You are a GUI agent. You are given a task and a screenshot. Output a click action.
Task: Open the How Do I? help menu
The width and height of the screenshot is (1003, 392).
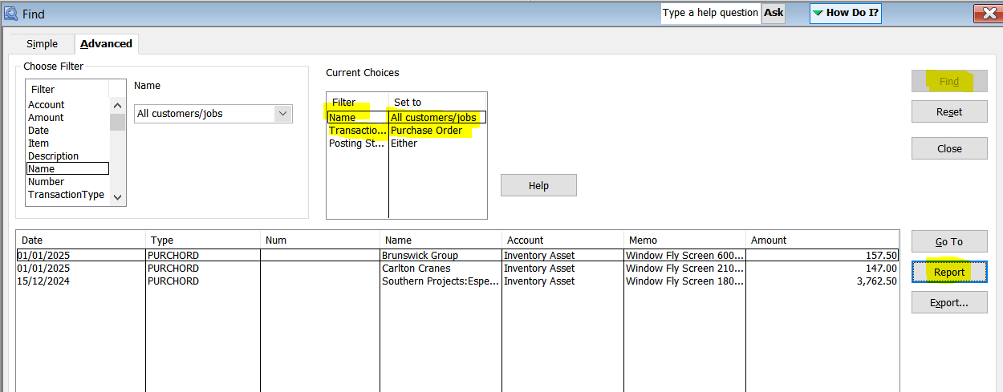[x=845, y=13]
